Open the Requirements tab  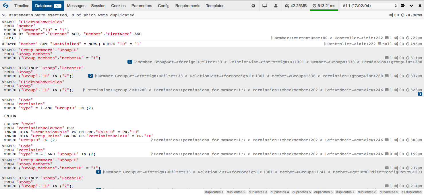click(188, 6)
